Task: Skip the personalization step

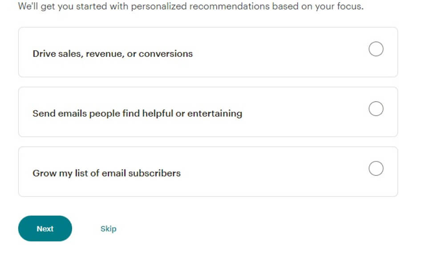Action: [x=108, y=229]
